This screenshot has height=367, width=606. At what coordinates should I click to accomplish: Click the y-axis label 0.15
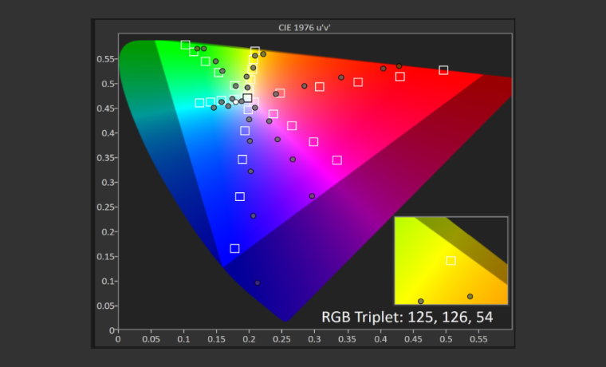105,256
